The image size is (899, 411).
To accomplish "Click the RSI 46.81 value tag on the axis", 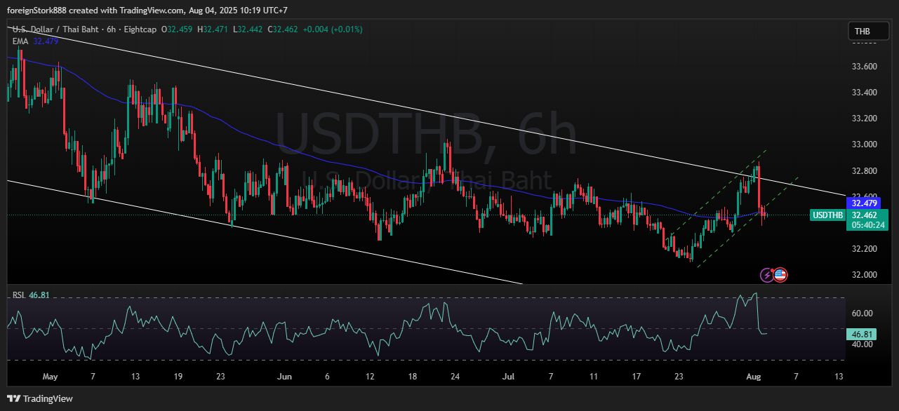I will (x=861, y=335).
